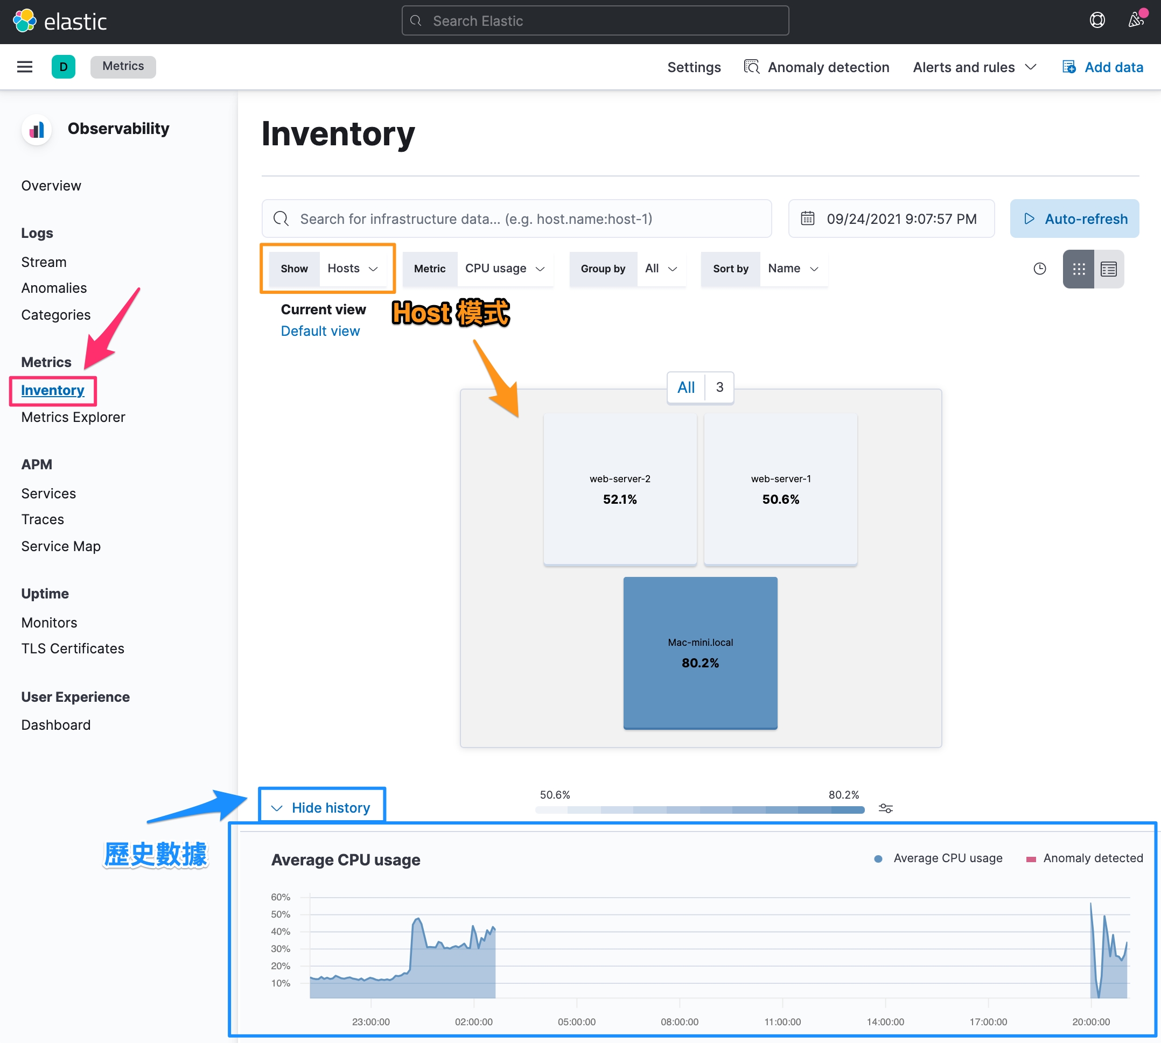This screenshot has height=1043, width=1161.
Task: Start Auto-refresh
Action: [x=1074, y=219]
